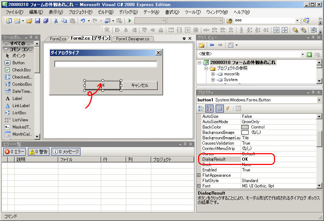
Task: Click the Cut scissors icon
Action: click(56, 21)
